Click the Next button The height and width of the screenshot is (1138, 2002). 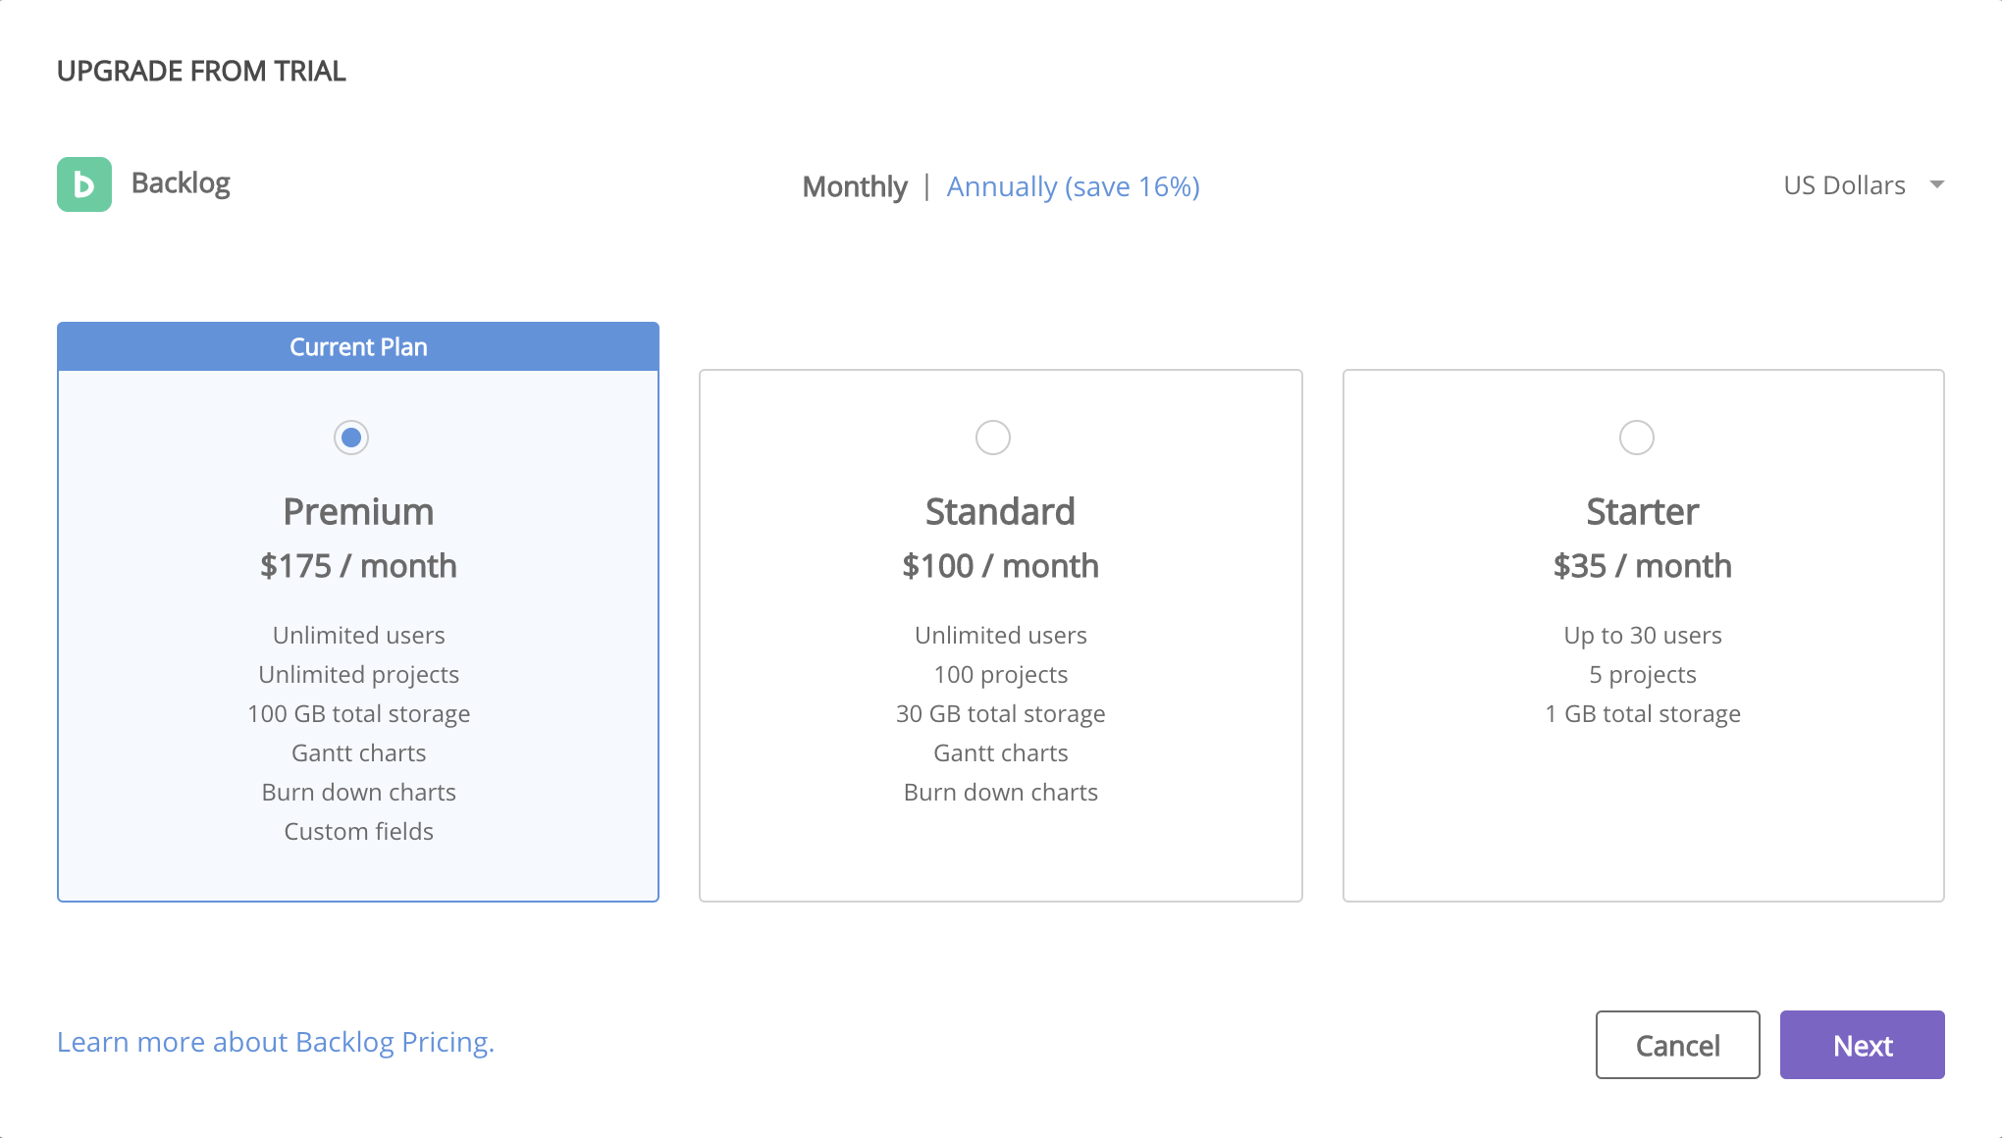tap(1863, 1045)
